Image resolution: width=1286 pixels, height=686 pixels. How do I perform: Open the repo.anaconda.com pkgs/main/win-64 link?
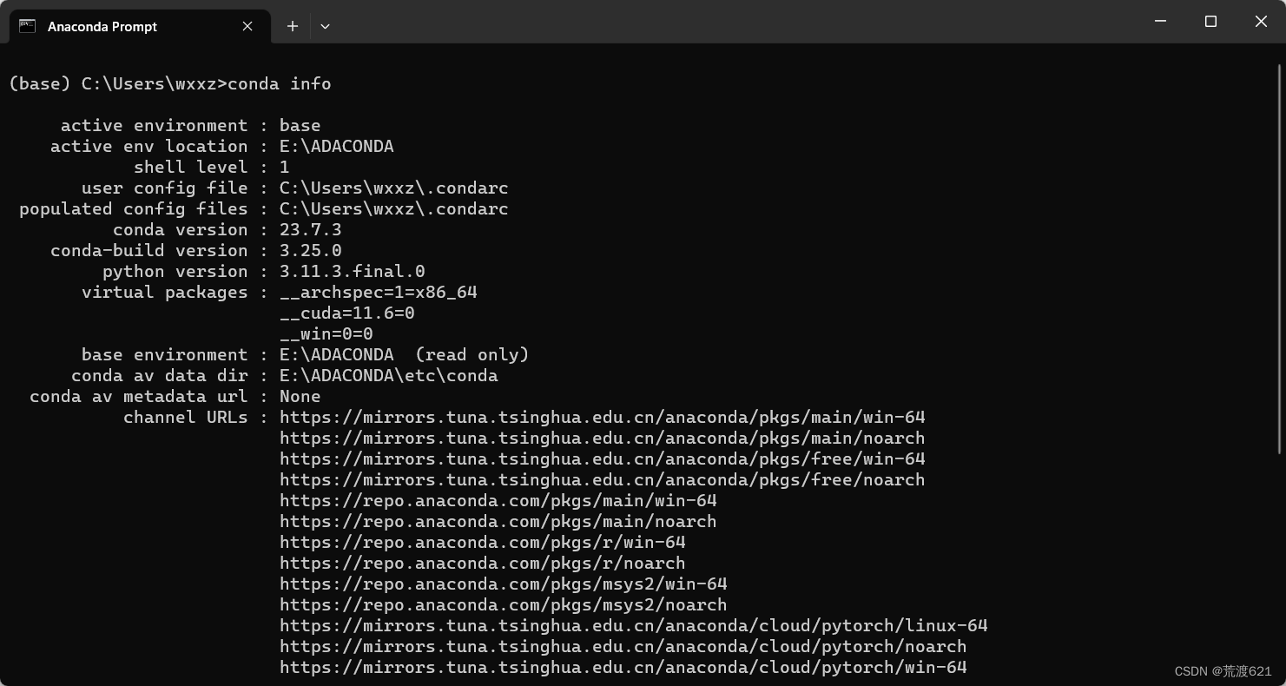(497, 500)
